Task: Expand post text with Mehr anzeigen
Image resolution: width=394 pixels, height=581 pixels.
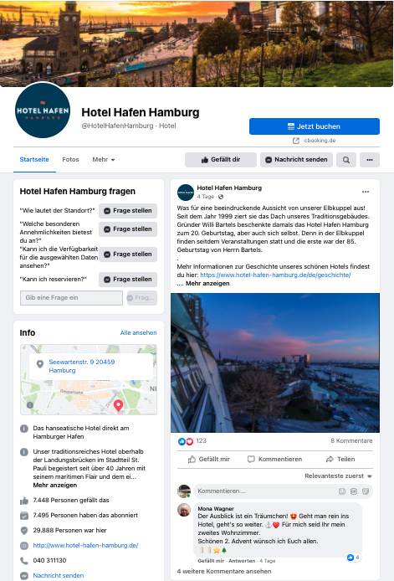Action: [207, 283]
